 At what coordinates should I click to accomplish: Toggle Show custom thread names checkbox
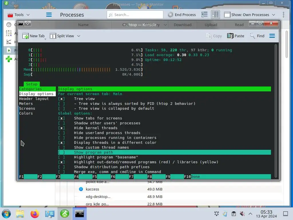click(61, 148)
